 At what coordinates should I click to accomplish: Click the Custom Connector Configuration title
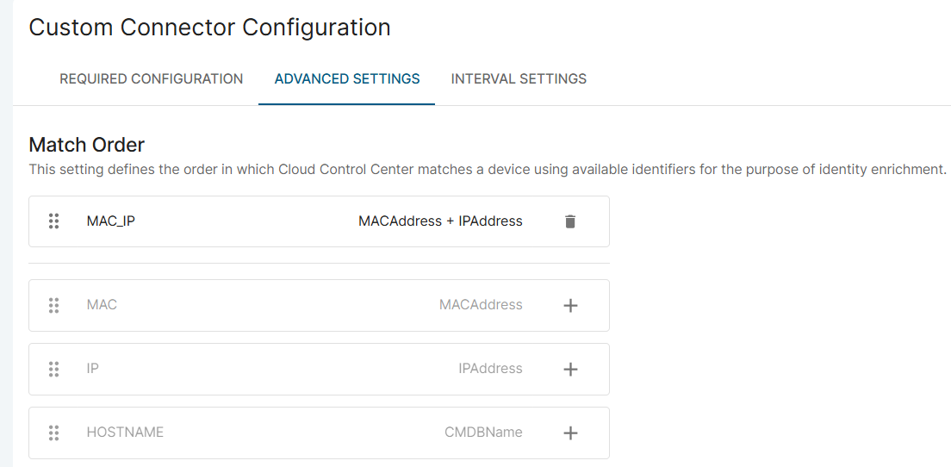210,28
